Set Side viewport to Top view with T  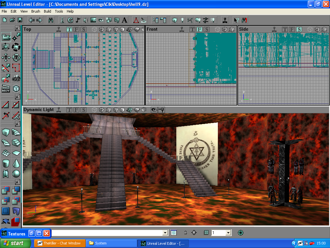point(285,29)
